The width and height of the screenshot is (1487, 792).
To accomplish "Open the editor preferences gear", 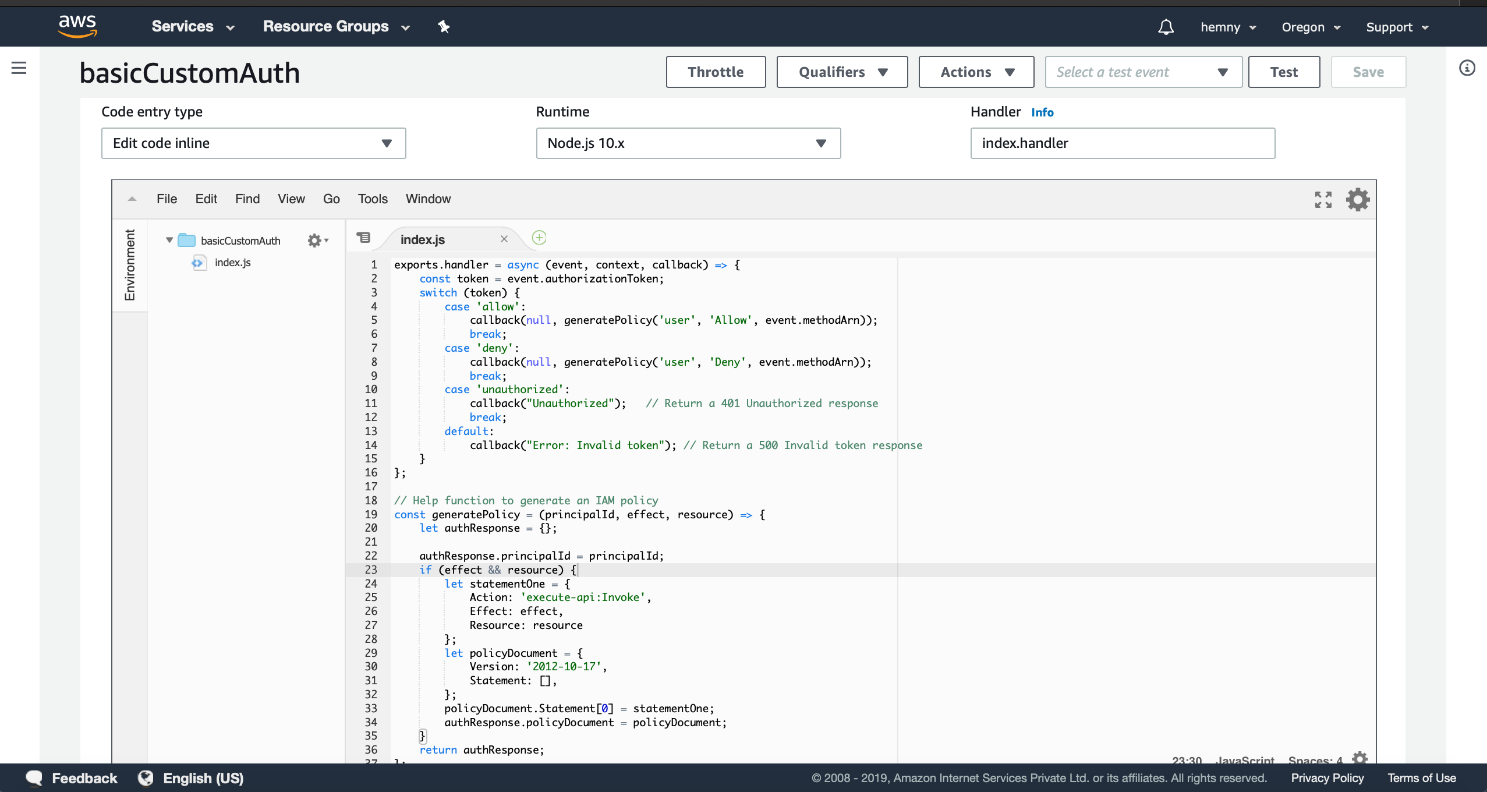I will pyautogui.click(x=1358, y=200).
